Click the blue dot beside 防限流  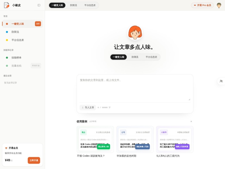coord(7,32)
